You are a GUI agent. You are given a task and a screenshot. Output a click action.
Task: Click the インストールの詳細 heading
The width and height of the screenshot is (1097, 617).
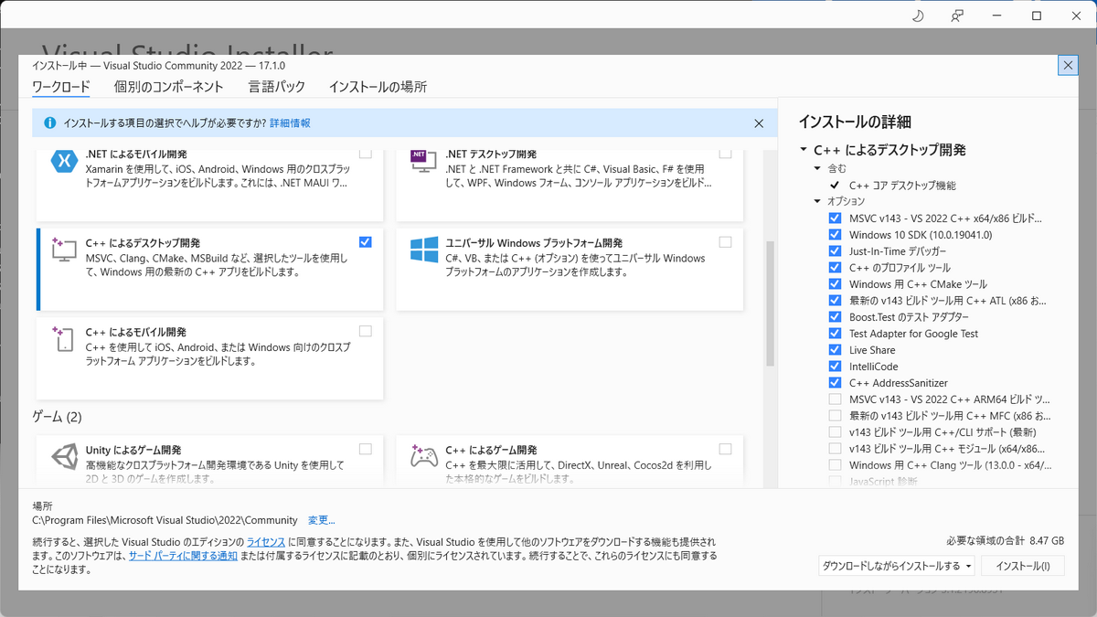(855, 122)
